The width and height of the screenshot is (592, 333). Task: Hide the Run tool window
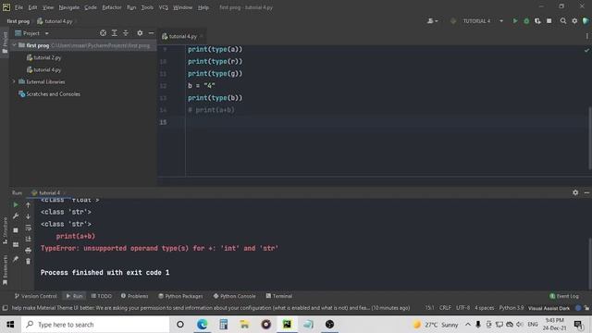(586, 192)
